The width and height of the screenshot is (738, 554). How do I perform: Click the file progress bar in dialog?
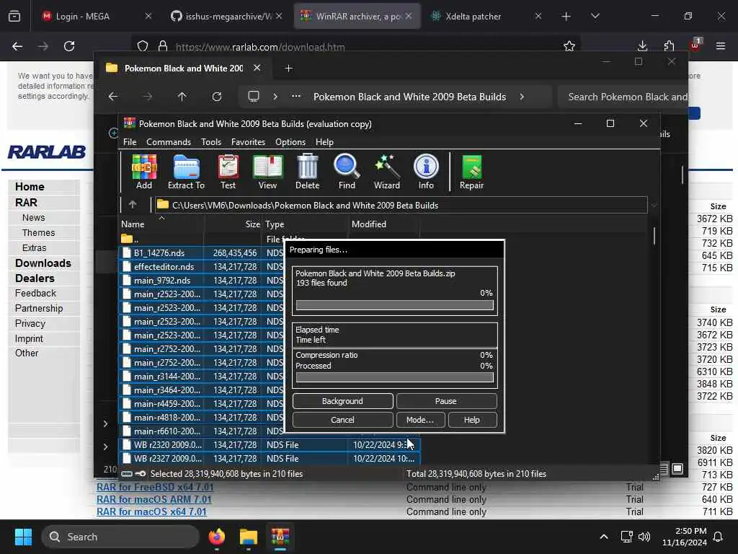[x=394, y=305]
